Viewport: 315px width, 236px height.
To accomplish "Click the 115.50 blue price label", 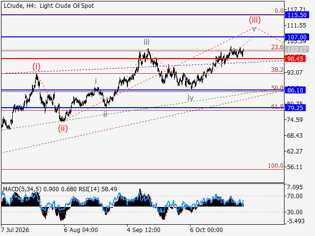I will coord(297,15).
